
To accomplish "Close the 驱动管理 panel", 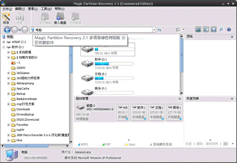I will pyautogui.click(x=180, y=99).
